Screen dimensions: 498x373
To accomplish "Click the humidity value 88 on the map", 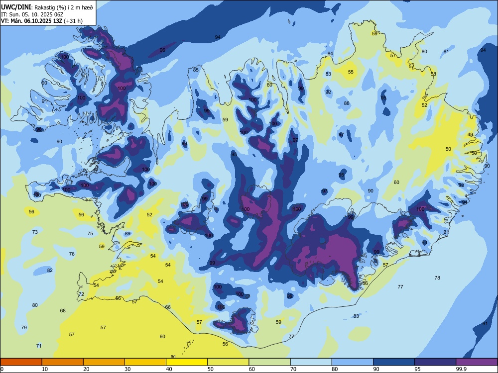I will [x=347, y=103].
